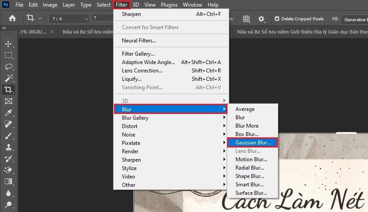Screen dimensions: 368x212
Task: Choose Sharpen Alt+Ctrl+F last filter
Action: [x=171, y=14]
